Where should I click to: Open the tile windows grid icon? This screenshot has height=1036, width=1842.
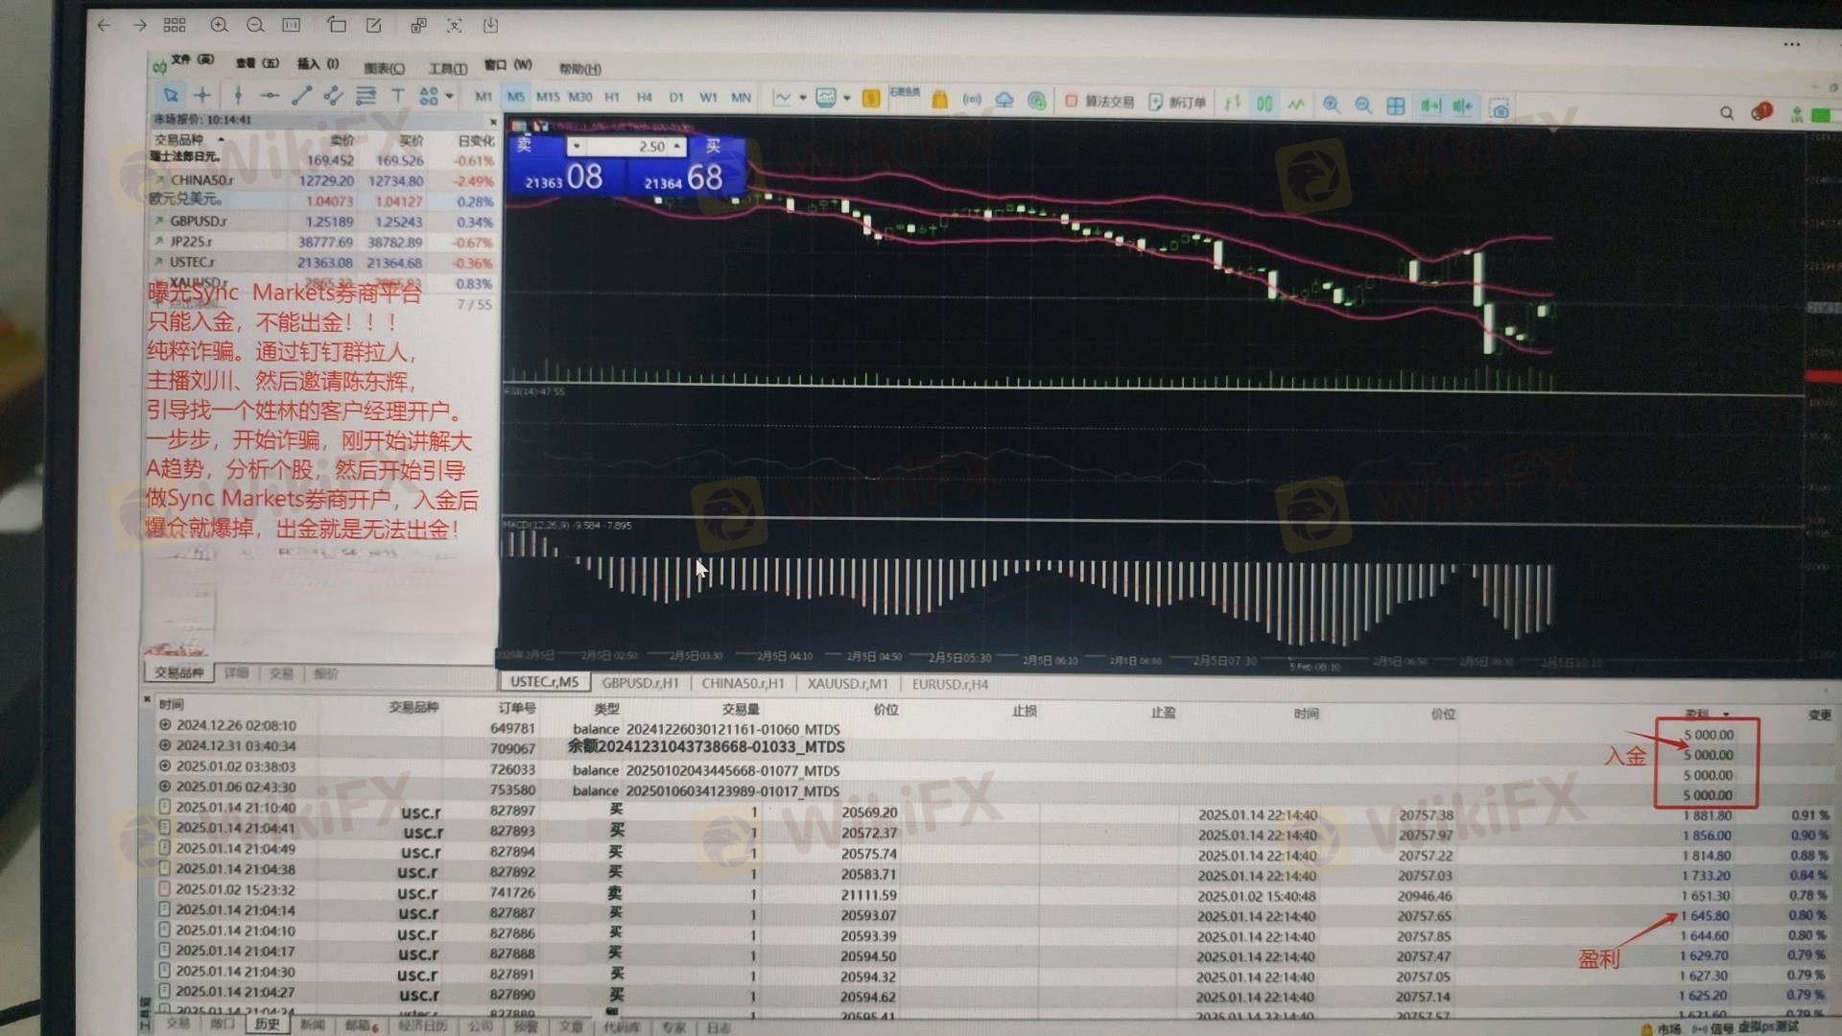(x=1396, y=106)
